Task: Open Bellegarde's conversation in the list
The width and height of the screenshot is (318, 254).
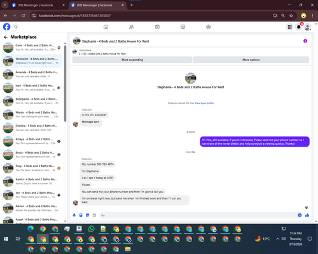Action: tap(32, 101)
